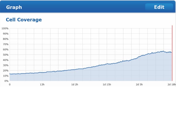The width and height of the screenshot is (176, 132).
Task: Click the 100% label on the y-axis
Action: 5,28
